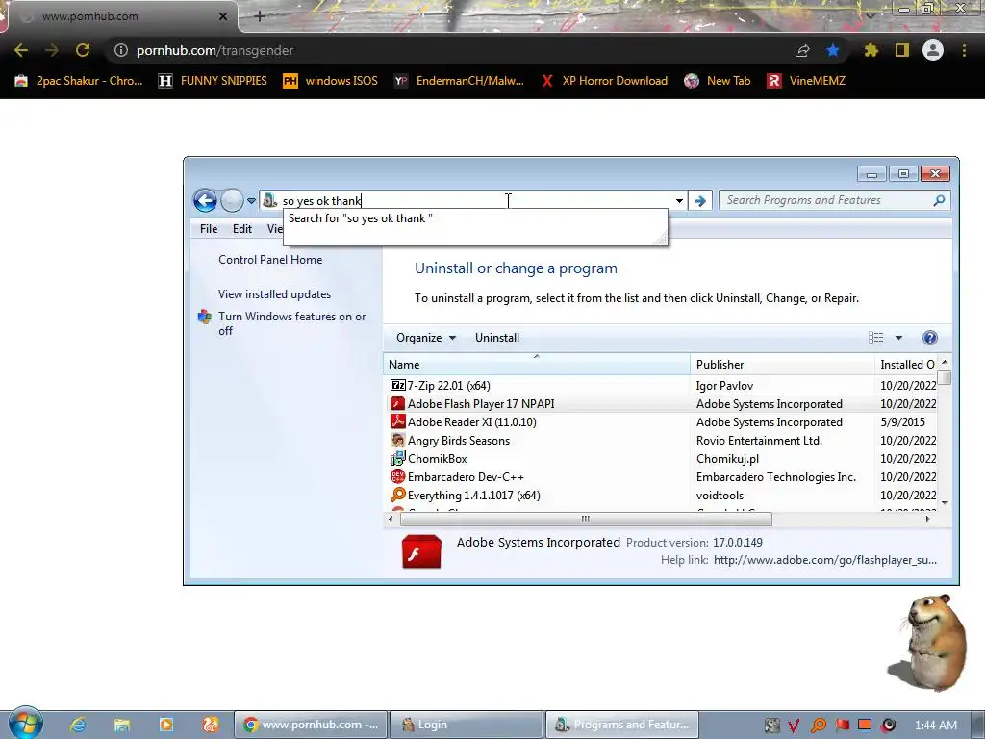Click the red Adobe Flash Player icon in details pane
This screenshot has height=739, width=985.
coord(421,551)
